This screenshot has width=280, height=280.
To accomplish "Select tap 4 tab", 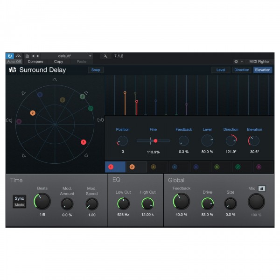I will (179, 167).
